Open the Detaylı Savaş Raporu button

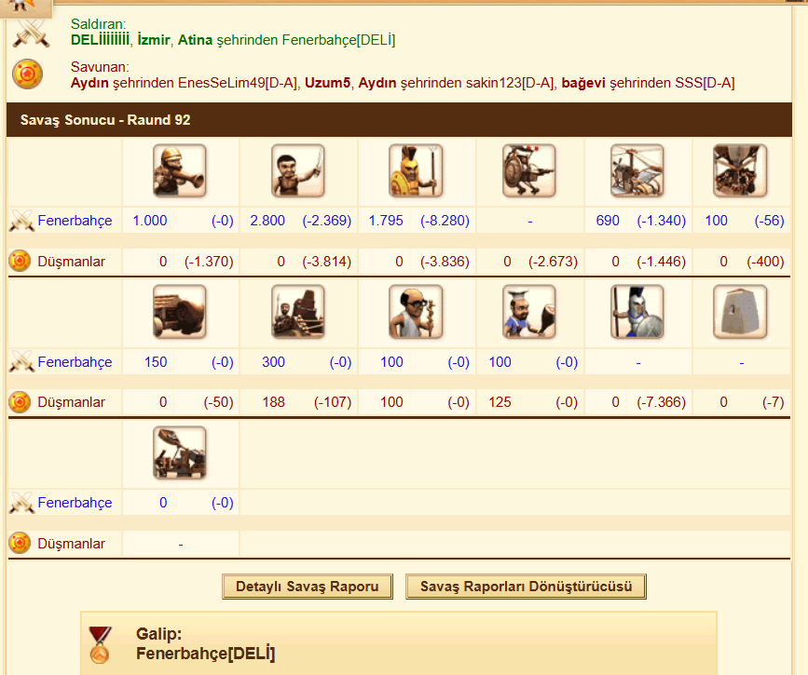coord(308,587)
